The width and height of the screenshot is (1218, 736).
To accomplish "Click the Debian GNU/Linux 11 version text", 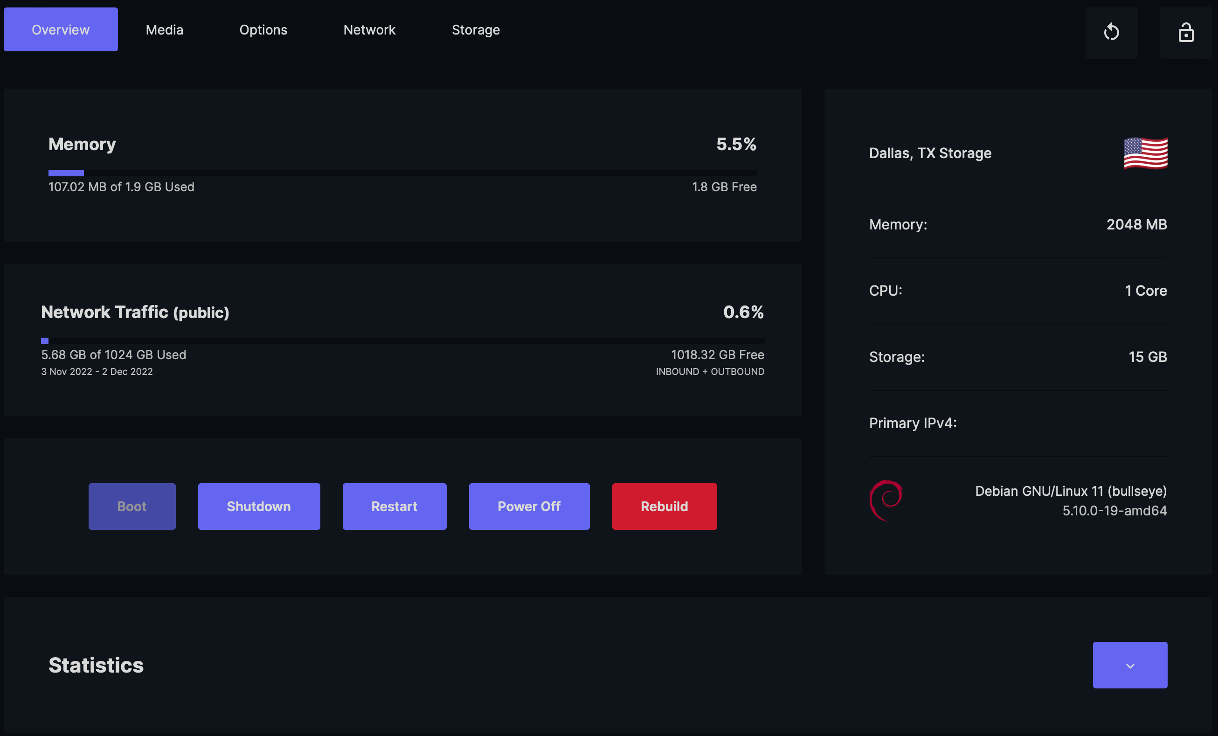I will pos(1070,491).
